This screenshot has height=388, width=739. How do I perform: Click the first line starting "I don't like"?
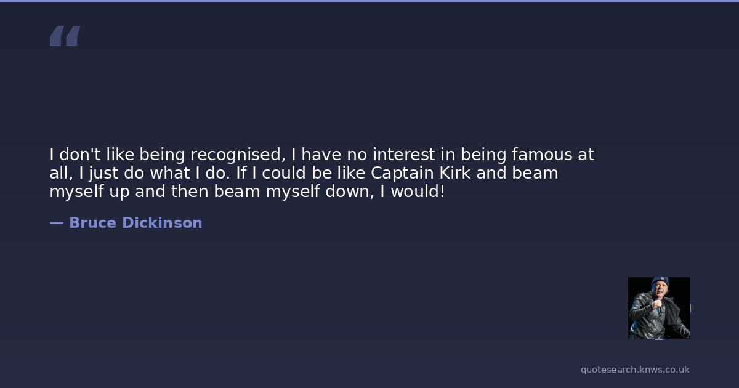[x=321, y=155]
